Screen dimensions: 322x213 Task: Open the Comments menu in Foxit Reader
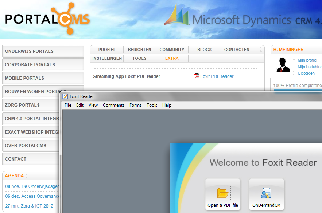click(113, 105)
